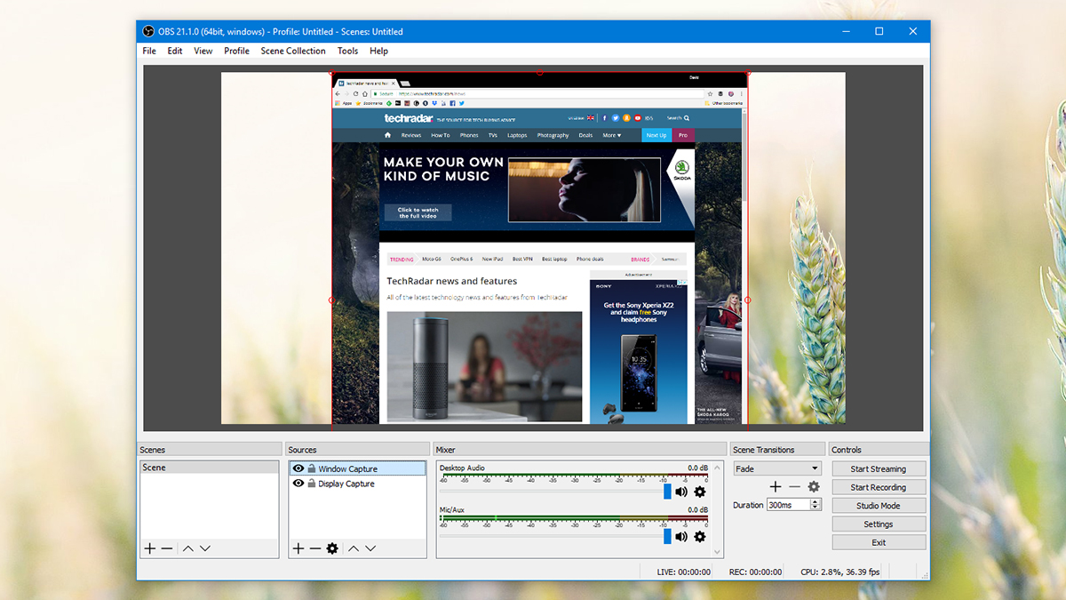Select the "Display Capture" source row
1066x600 pixels.
tap(357, 484)
